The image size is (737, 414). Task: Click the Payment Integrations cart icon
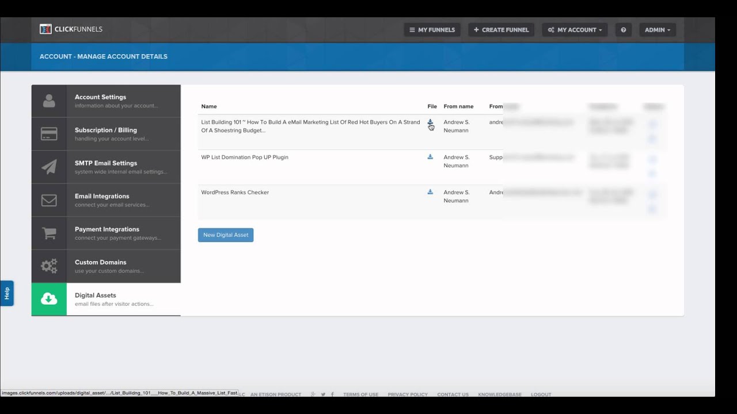tap(49, 233)
